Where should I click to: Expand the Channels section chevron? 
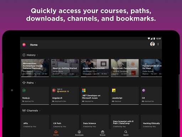[40, 111]
